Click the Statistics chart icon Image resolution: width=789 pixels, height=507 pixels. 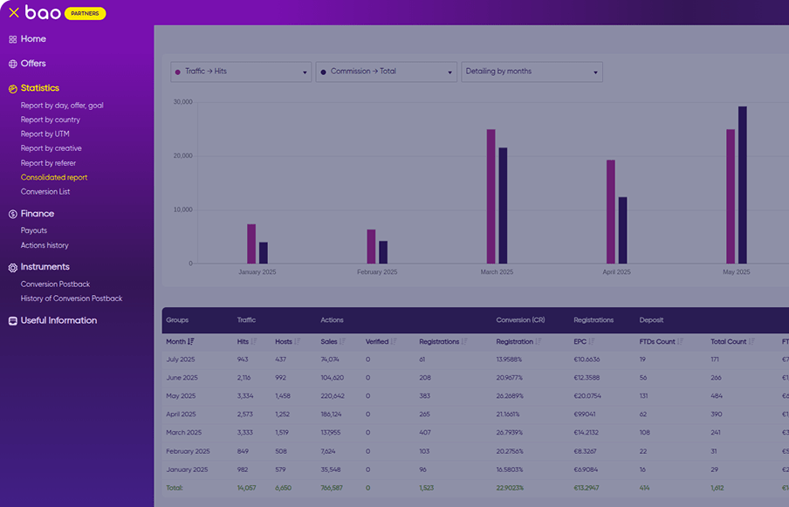pyautogui.click(x=13, y=89)
